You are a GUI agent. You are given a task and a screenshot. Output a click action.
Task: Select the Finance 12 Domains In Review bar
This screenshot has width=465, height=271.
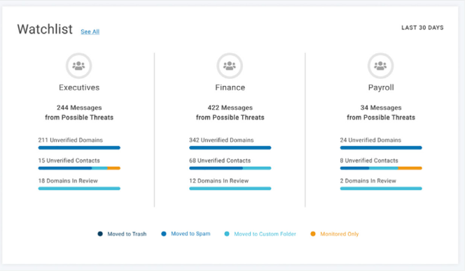point(230,189)
